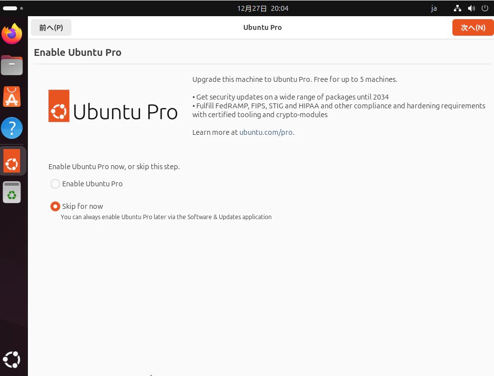Select the Ubuntu installer dock icon
The image size is (494, 376).
(x=12, y=161)
